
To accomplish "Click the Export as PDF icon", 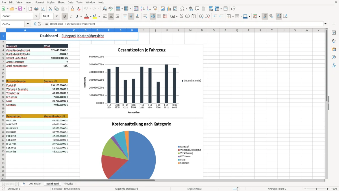I will pos(30,9).
